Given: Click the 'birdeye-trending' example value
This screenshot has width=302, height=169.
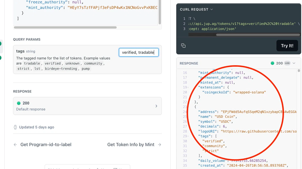Looking at the screenshot, I should click(61, 69).
